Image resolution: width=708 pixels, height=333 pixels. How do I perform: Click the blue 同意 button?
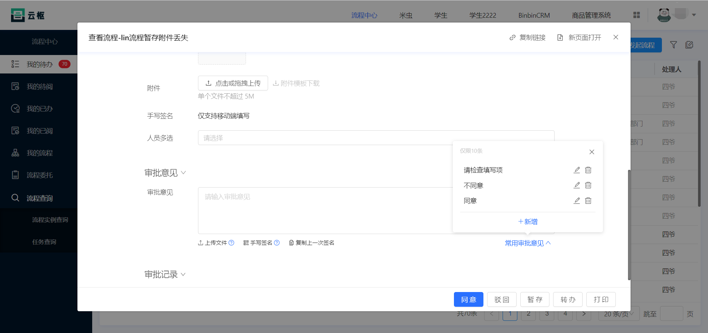tap(469, 299)
